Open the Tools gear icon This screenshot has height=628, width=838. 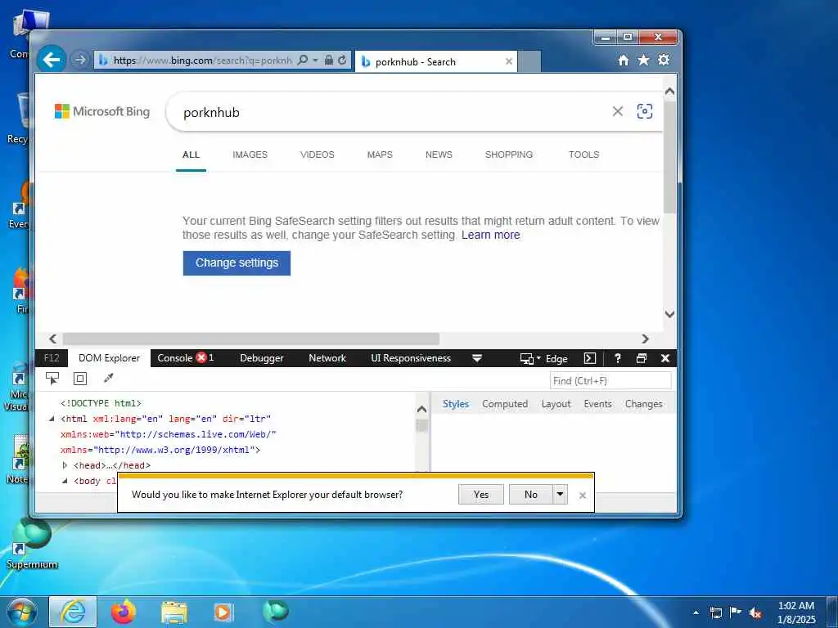tap(664, 60)
